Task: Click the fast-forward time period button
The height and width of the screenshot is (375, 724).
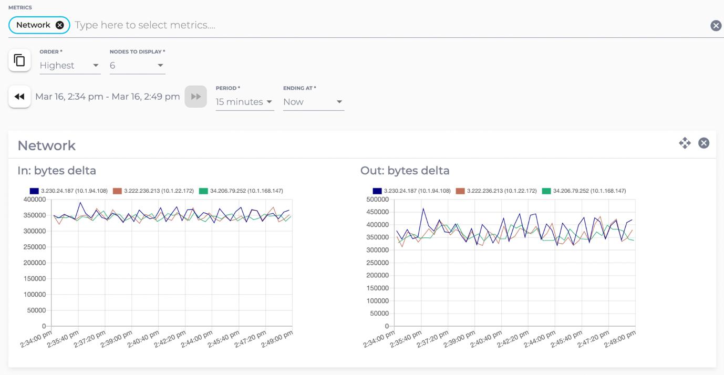Action: click(195, 97)
